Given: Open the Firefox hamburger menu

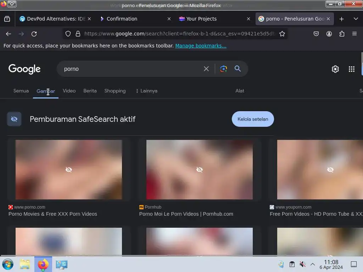Looking at the screenshot, I should 354,34.
